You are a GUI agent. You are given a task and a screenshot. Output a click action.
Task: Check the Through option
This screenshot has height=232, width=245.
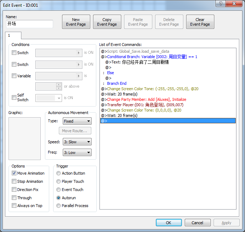(14, 198)
